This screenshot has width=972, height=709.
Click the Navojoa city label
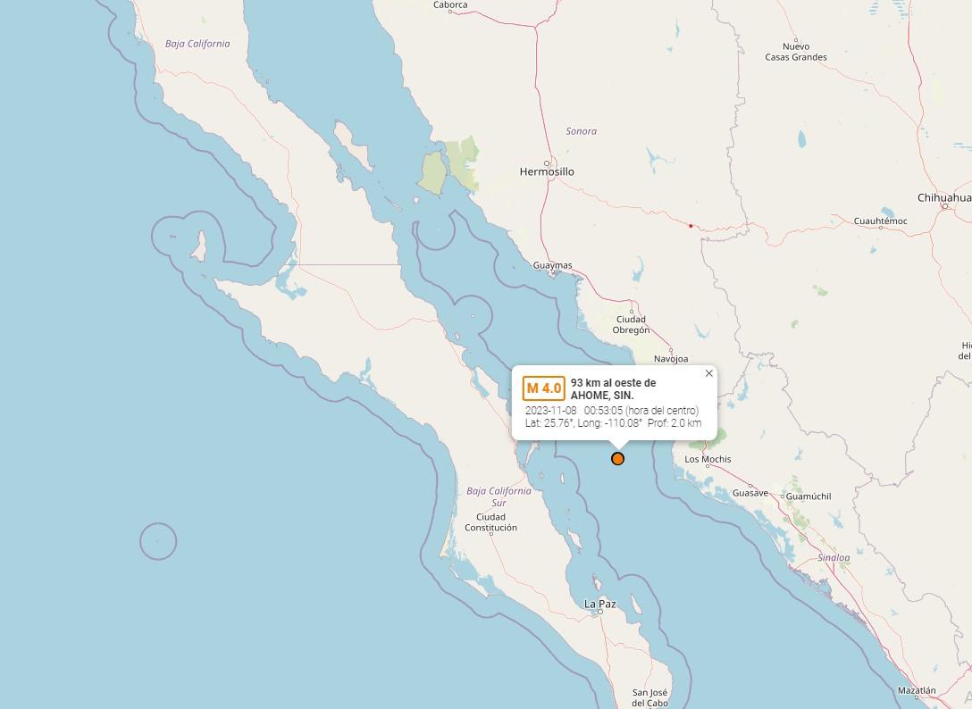pos(671,359)
